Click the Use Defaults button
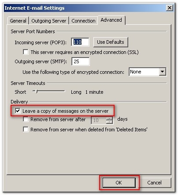Image resolution: width=178 pixels, height=195 pixels. tap(111, 42)
